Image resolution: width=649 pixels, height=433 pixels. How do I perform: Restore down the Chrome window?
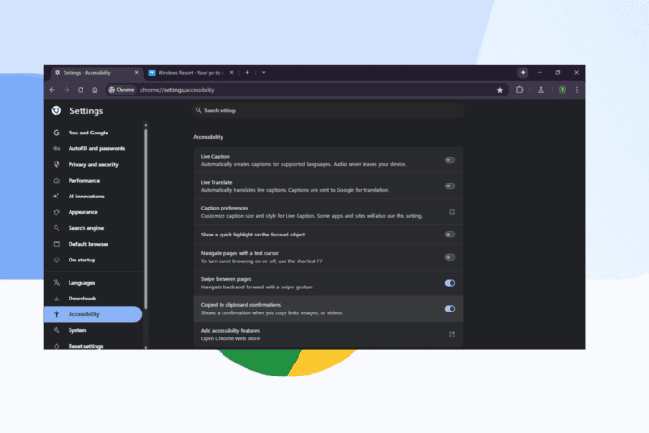click(x=558, y=72)
